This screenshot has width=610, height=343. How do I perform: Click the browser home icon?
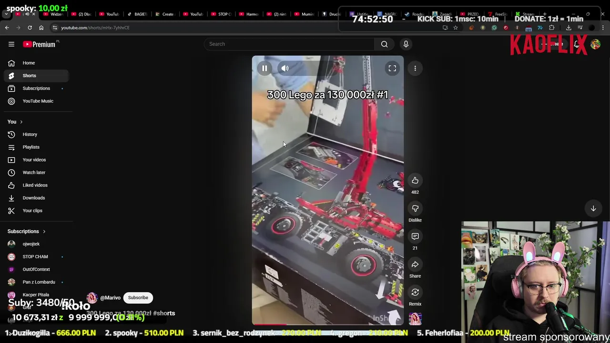tap(41, 28)
